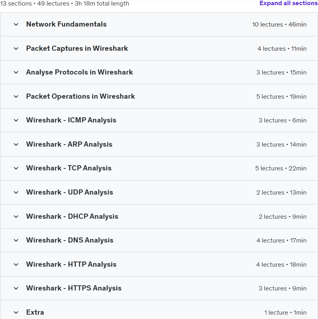
Task: Expand all course sections
Action: [x=289, y=3]
